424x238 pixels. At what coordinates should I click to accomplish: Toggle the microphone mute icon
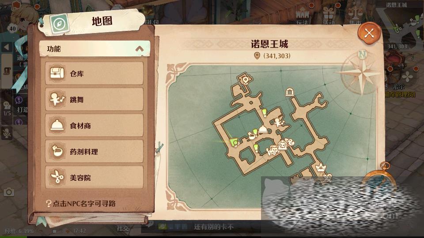click(x=7, y=133)
